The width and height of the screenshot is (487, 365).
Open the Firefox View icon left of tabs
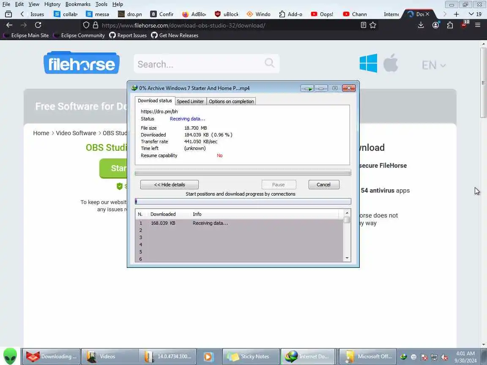(8, 14)
